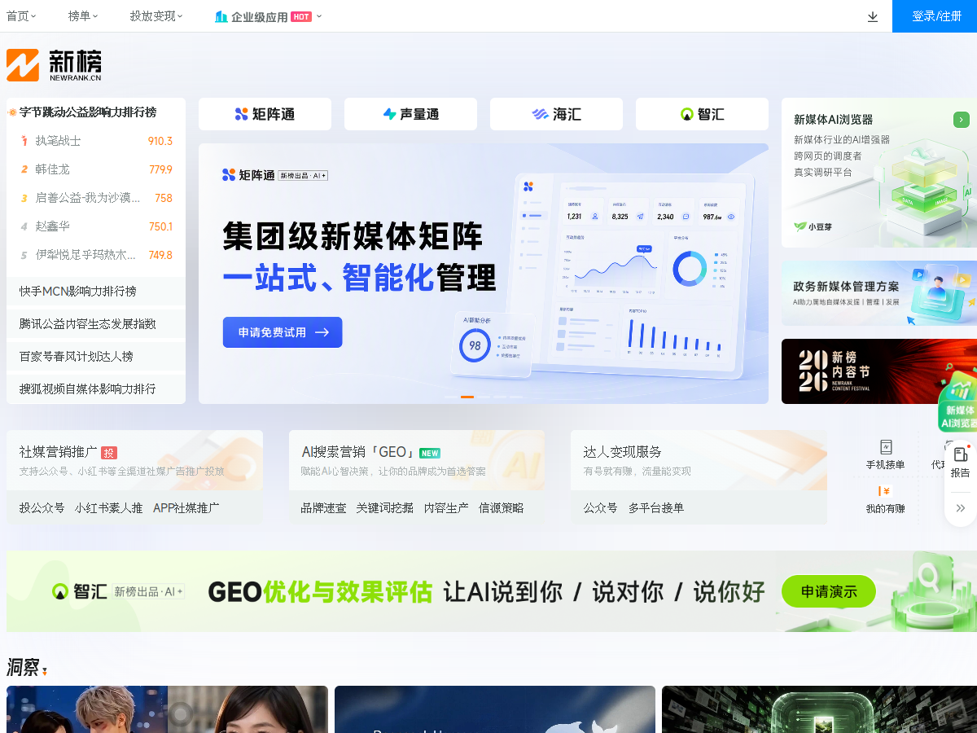Open 小红书素人推 link
This screenshot has width=977, height=733.
109,507
